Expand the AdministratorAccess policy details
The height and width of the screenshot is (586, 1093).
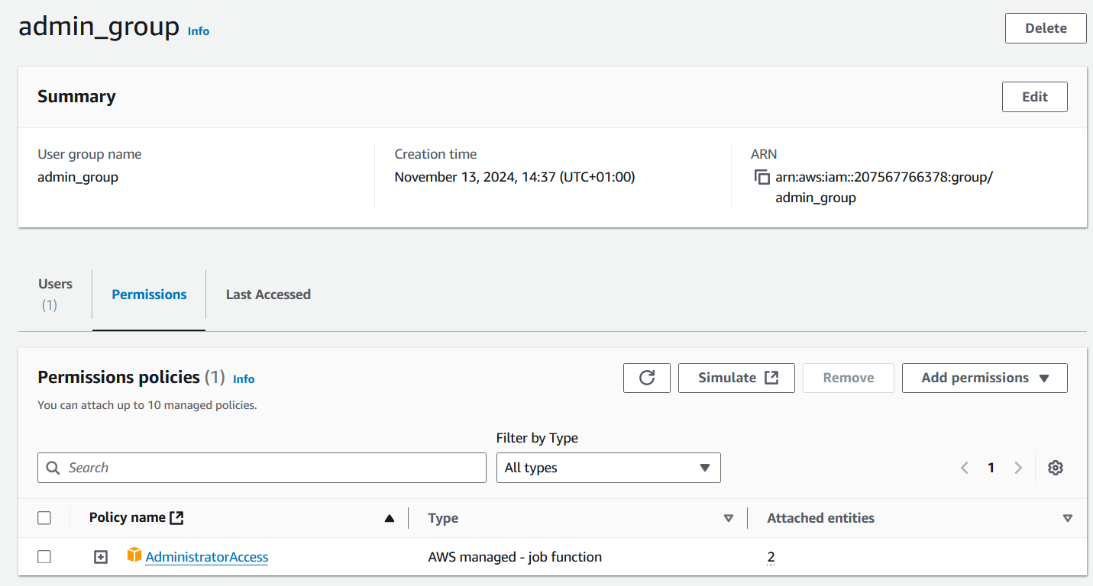pyautogui.click(x=101, y=557)
